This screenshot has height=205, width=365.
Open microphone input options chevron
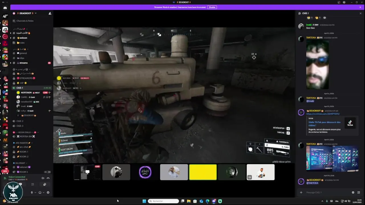pyautogui.click(x=35, y=192)
